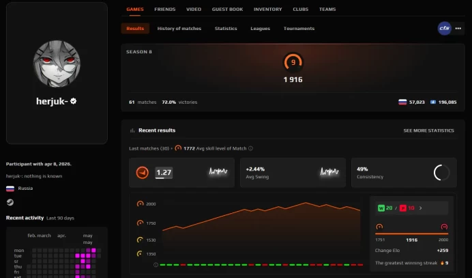
Task: Open the TEAMS tab
Action: point(327,10)
